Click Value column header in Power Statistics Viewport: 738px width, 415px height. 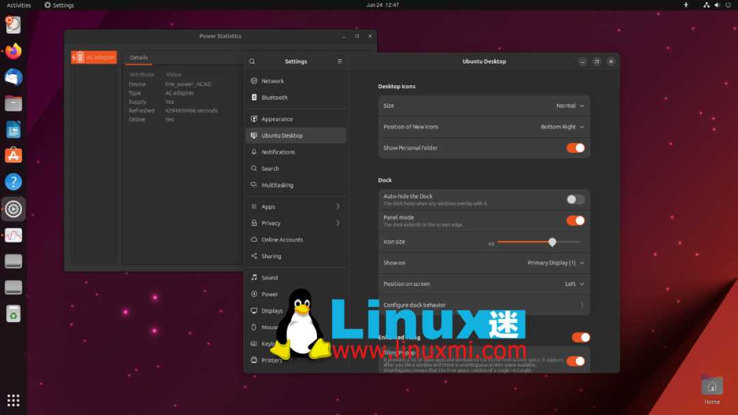[x=173, y=74]
